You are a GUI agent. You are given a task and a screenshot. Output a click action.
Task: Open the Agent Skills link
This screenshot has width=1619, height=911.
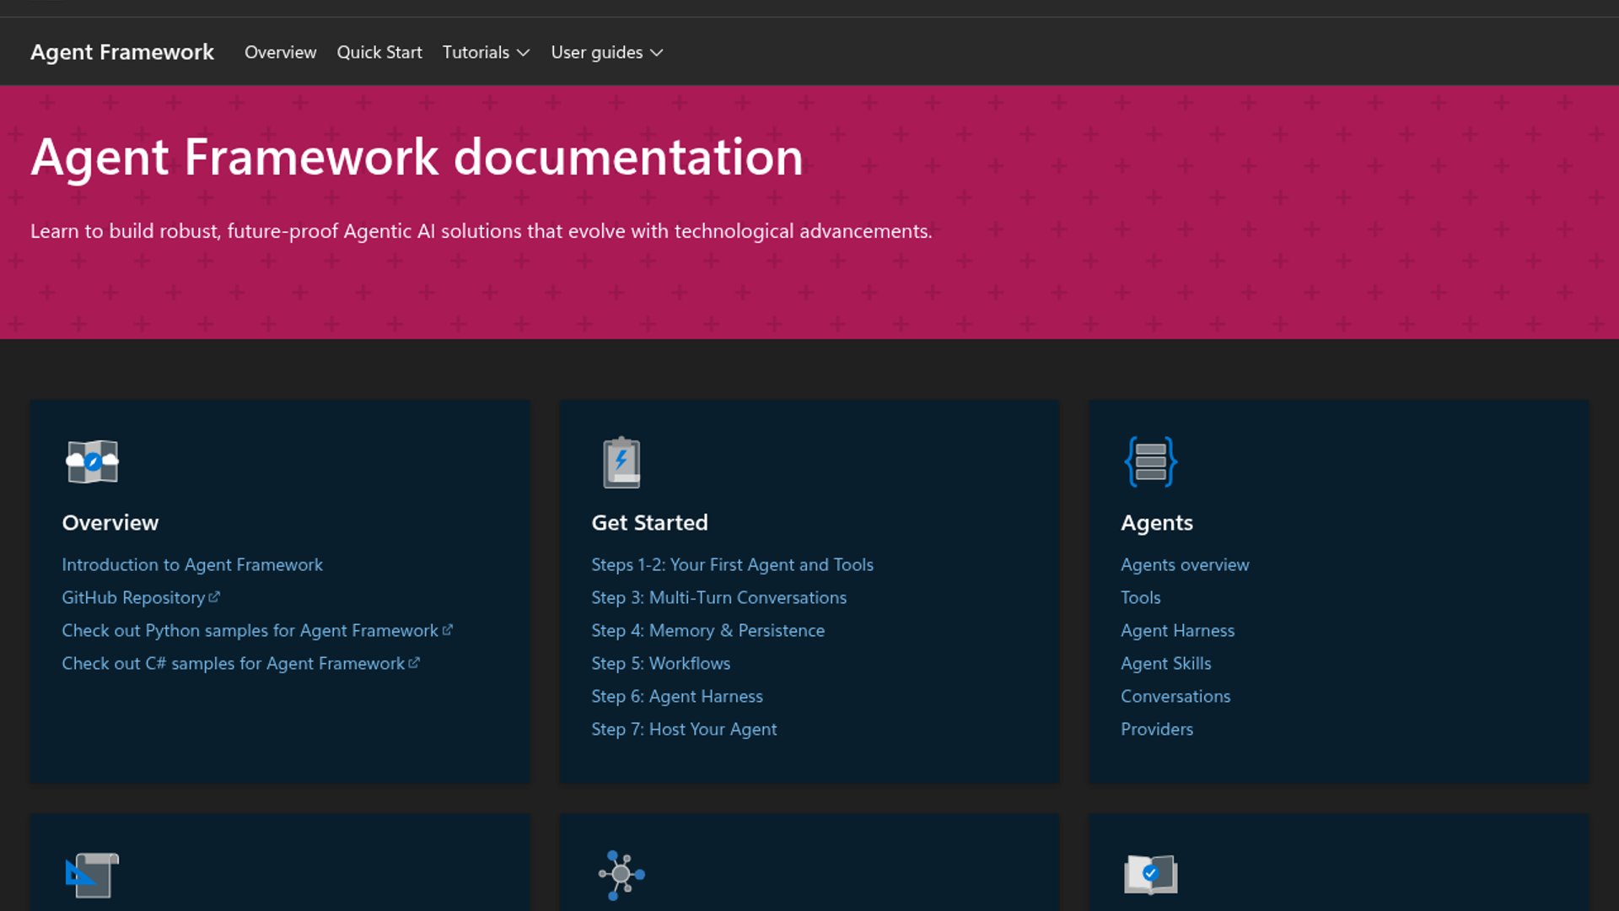click(1165, 663)
